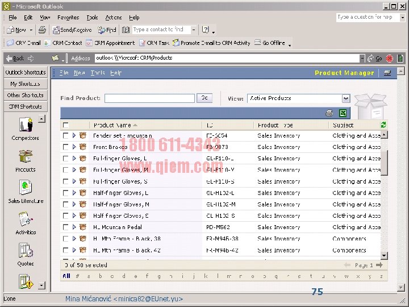Open the Type a question for help dropdown
This screenshot has width=409, height=307.
click(402, 18)
